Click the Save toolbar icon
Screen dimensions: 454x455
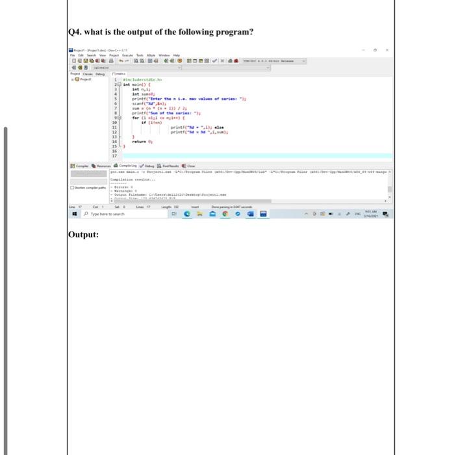[x=86, y=61]
